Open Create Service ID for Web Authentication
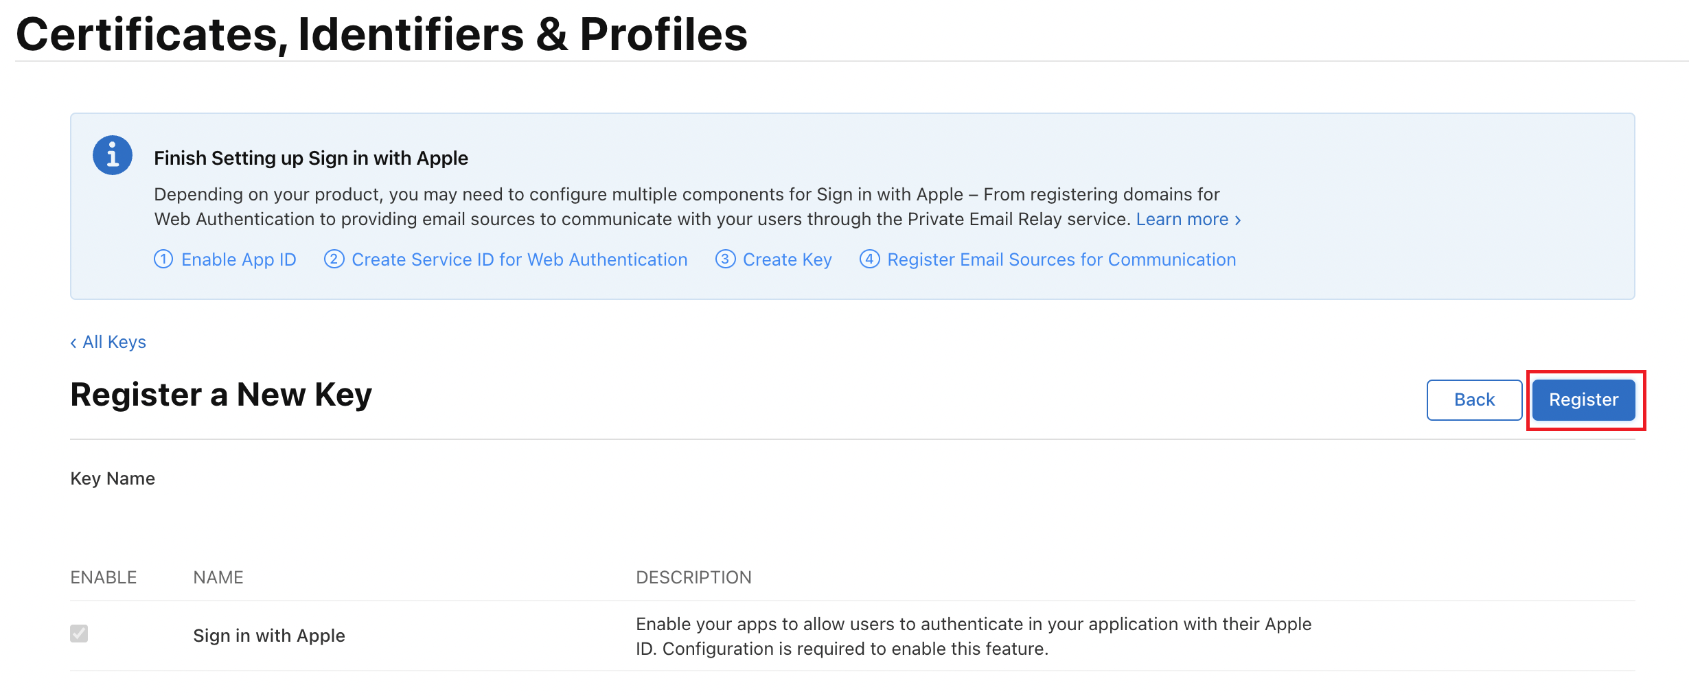The height and width of the screenshot is (696, 1689). (506, 259)
